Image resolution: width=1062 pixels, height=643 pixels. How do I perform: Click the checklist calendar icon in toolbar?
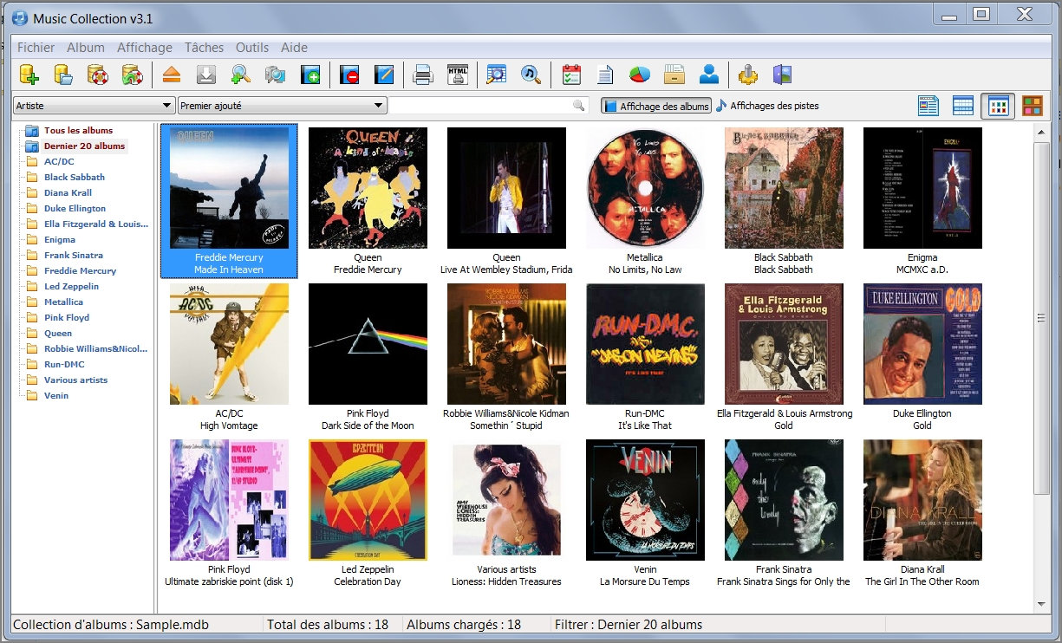point(570,75)
